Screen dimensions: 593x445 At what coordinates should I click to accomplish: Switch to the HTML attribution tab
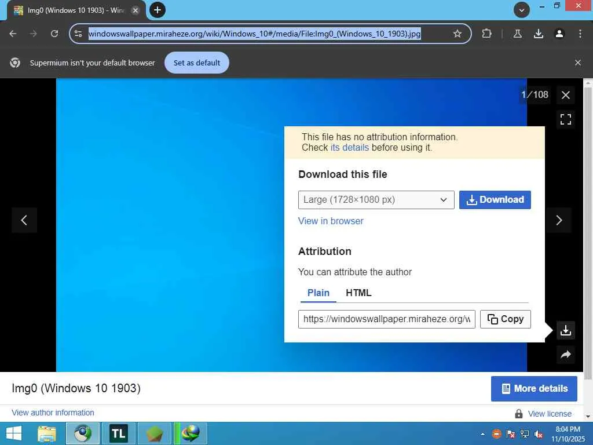tap(358, 293)
